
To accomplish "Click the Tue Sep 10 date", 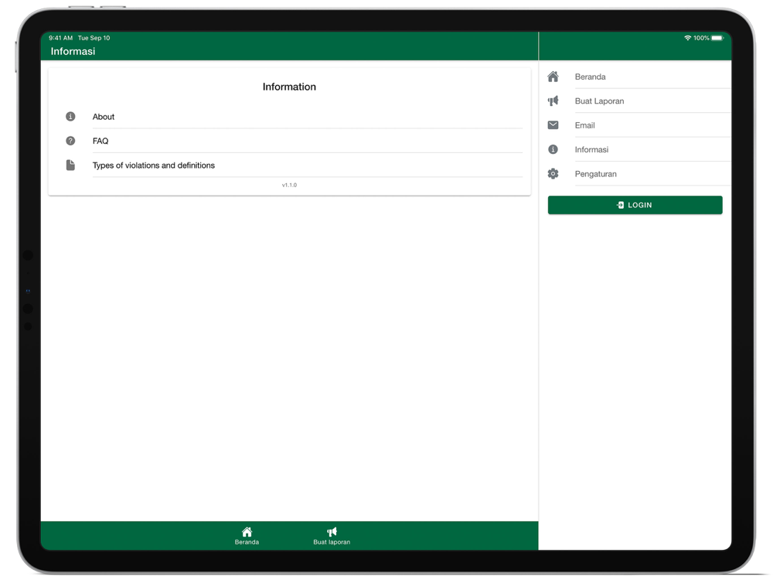I will (94, 38).
